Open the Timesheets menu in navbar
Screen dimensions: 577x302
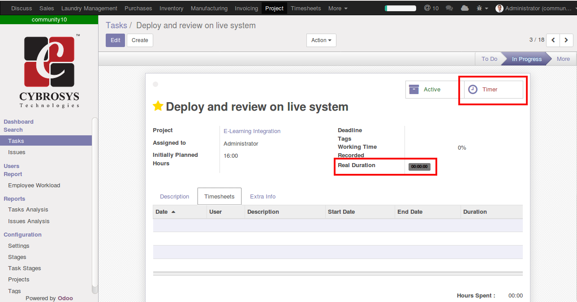pyautogui.click(x=306, y=8)
